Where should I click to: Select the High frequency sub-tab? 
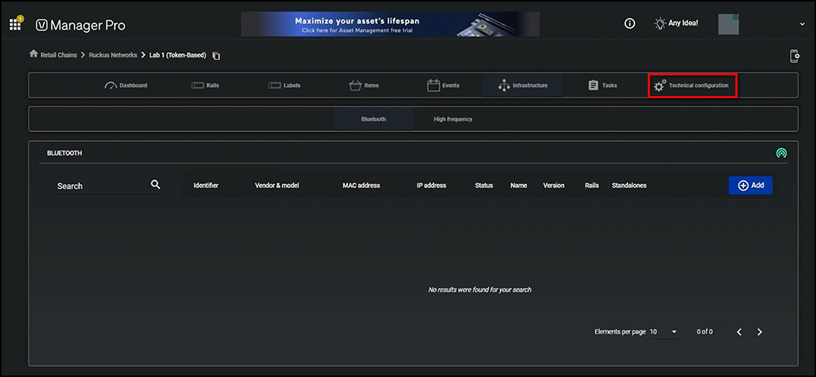point(453,120)
